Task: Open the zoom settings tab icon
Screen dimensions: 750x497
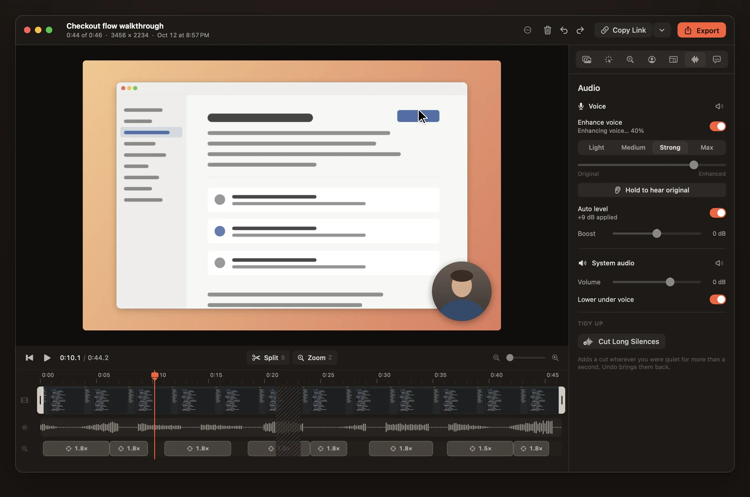Action: (630, 60)
